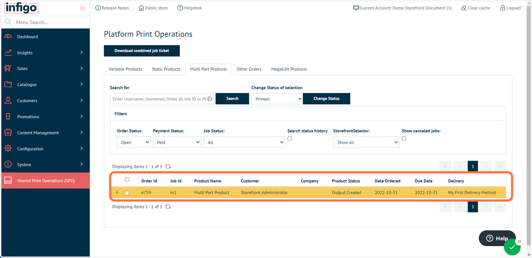Click page 1 in upper pagination
The width and height of the screenshot is (532, 258).
pyautogui.click(x=473, y=166)
